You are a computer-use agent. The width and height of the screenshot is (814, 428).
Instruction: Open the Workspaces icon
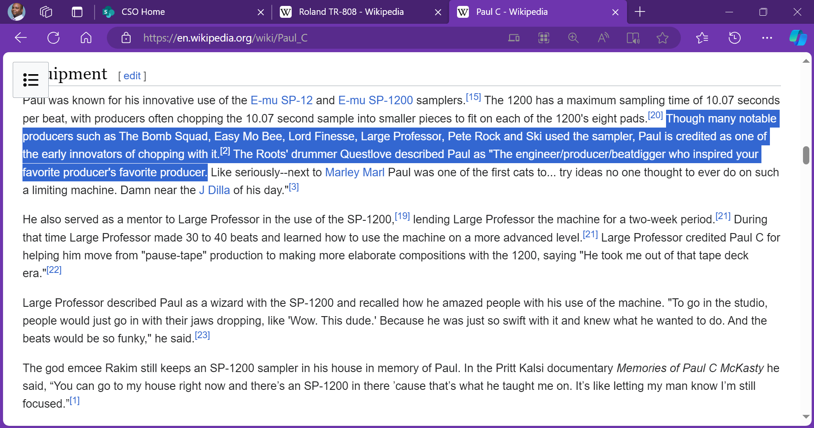(x=46, y=12)
